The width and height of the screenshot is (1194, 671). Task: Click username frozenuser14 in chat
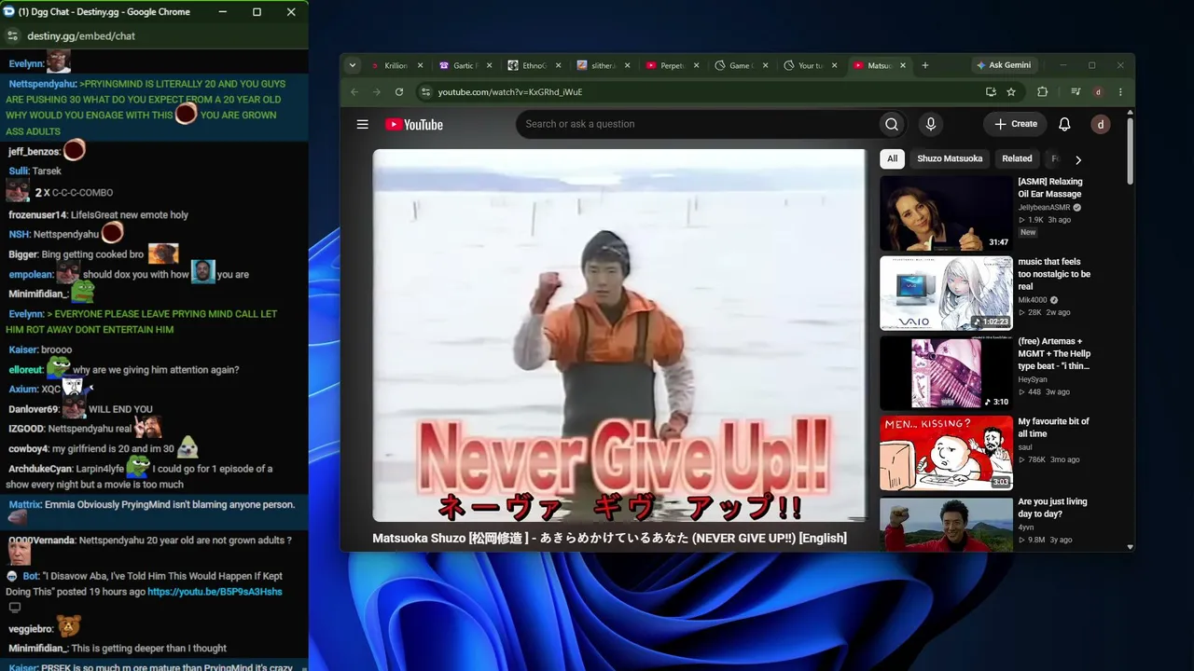tap(37, 215)
